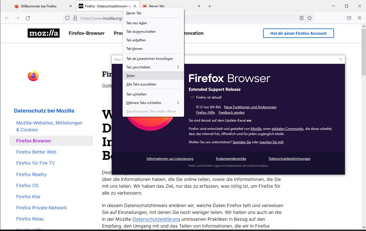The image size is (366, 231).
Task: Open the tracking protection shield icon
Action: tap(67, 18)
